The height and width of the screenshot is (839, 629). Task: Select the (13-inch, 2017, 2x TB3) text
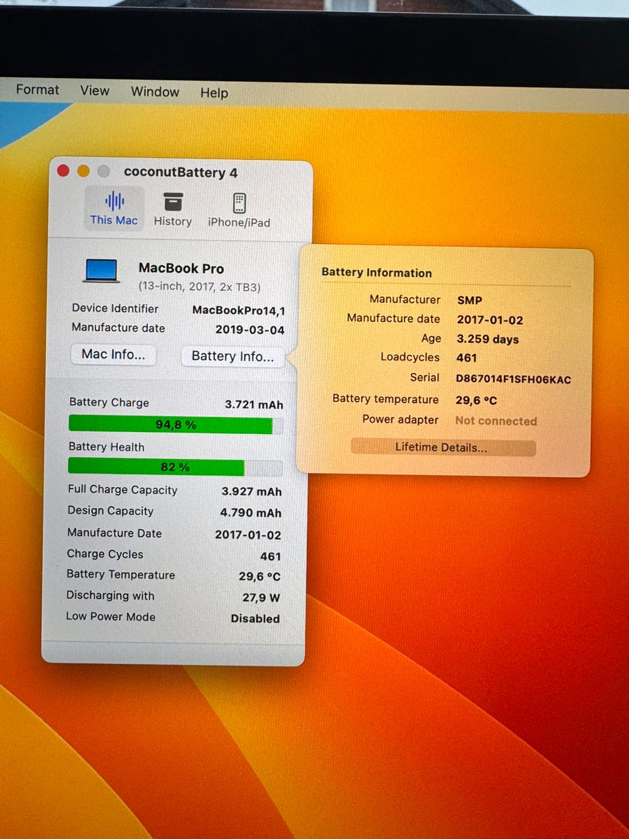pos(199,287)
